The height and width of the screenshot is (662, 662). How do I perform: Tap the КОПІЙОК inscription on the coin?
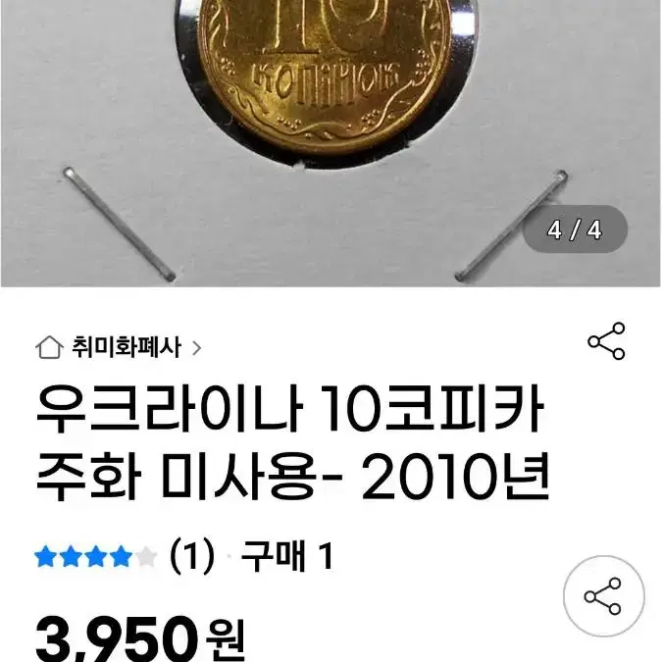coord(325,84)
